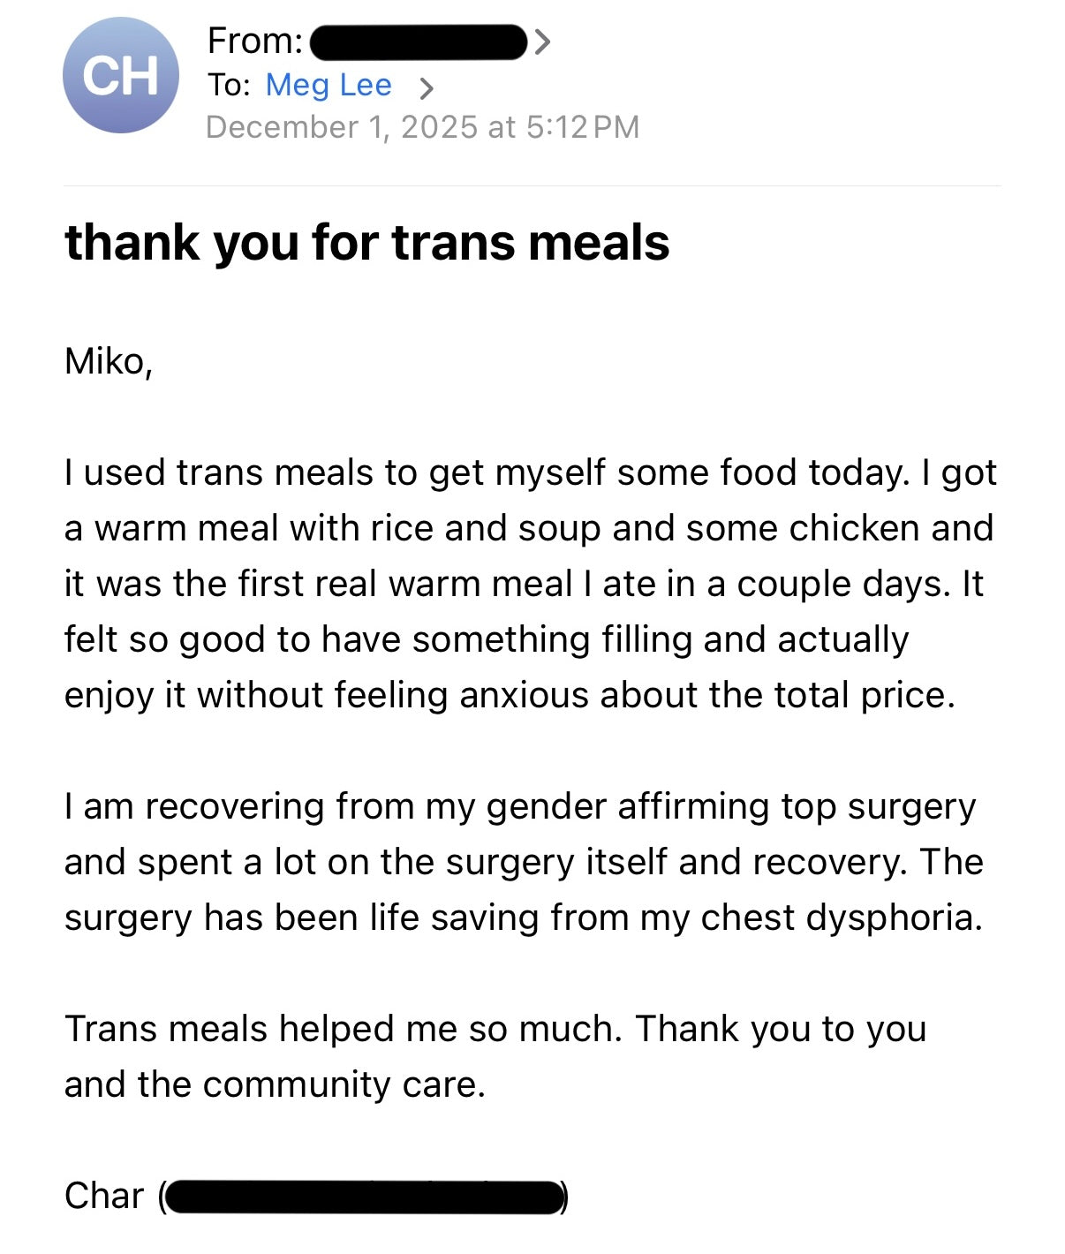Screen dimensions: 1065x1254
Task: Click the "Char" signature name
Action: 103,1196
